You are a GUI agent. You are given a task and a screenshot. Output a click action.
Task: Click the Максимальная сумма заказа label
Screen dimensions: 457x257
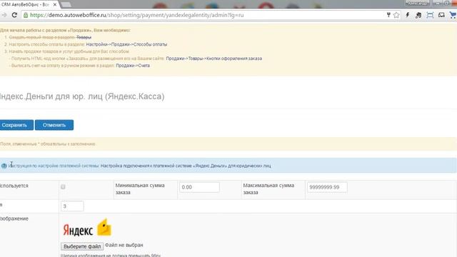(x=268, y=188)
